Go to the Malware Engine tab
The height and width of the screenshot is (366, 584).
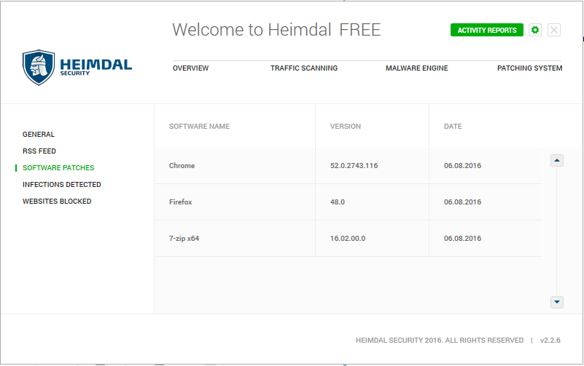pos(417,68)
